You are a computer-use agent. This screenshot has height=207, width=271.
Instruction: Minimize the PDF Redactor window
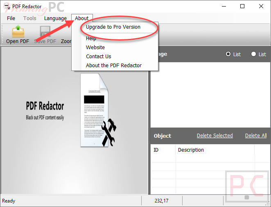(224, 7)
